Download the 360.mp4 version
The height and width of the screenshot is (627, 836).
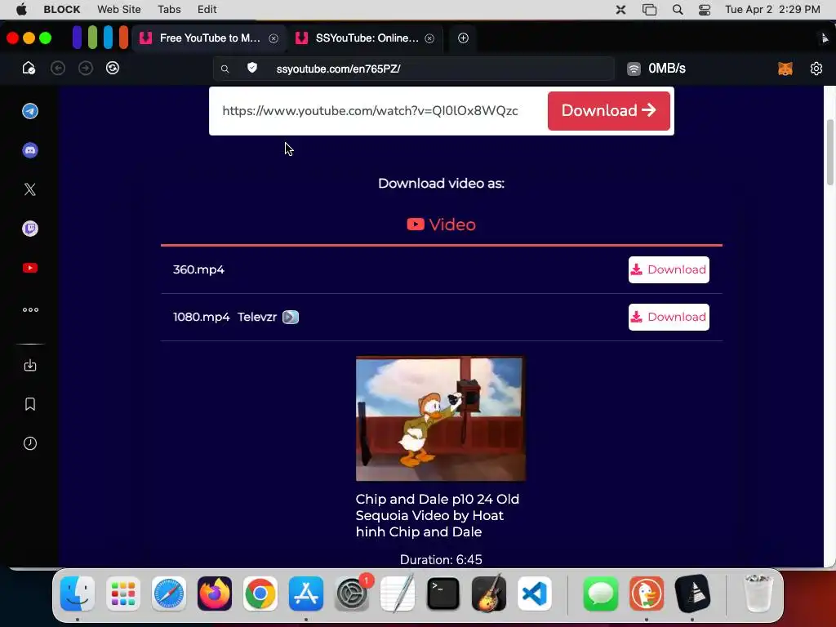(669, 269)
